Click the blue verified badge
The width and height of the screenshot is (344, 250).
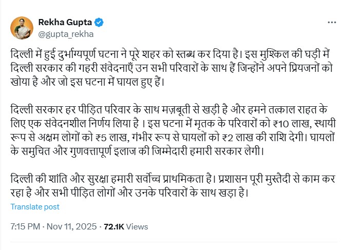click(x=99, y=23)
